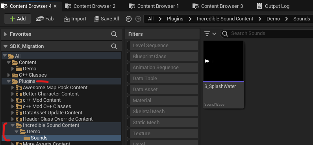
Task: Click the Fab logo icon
Action: point(40,19)
